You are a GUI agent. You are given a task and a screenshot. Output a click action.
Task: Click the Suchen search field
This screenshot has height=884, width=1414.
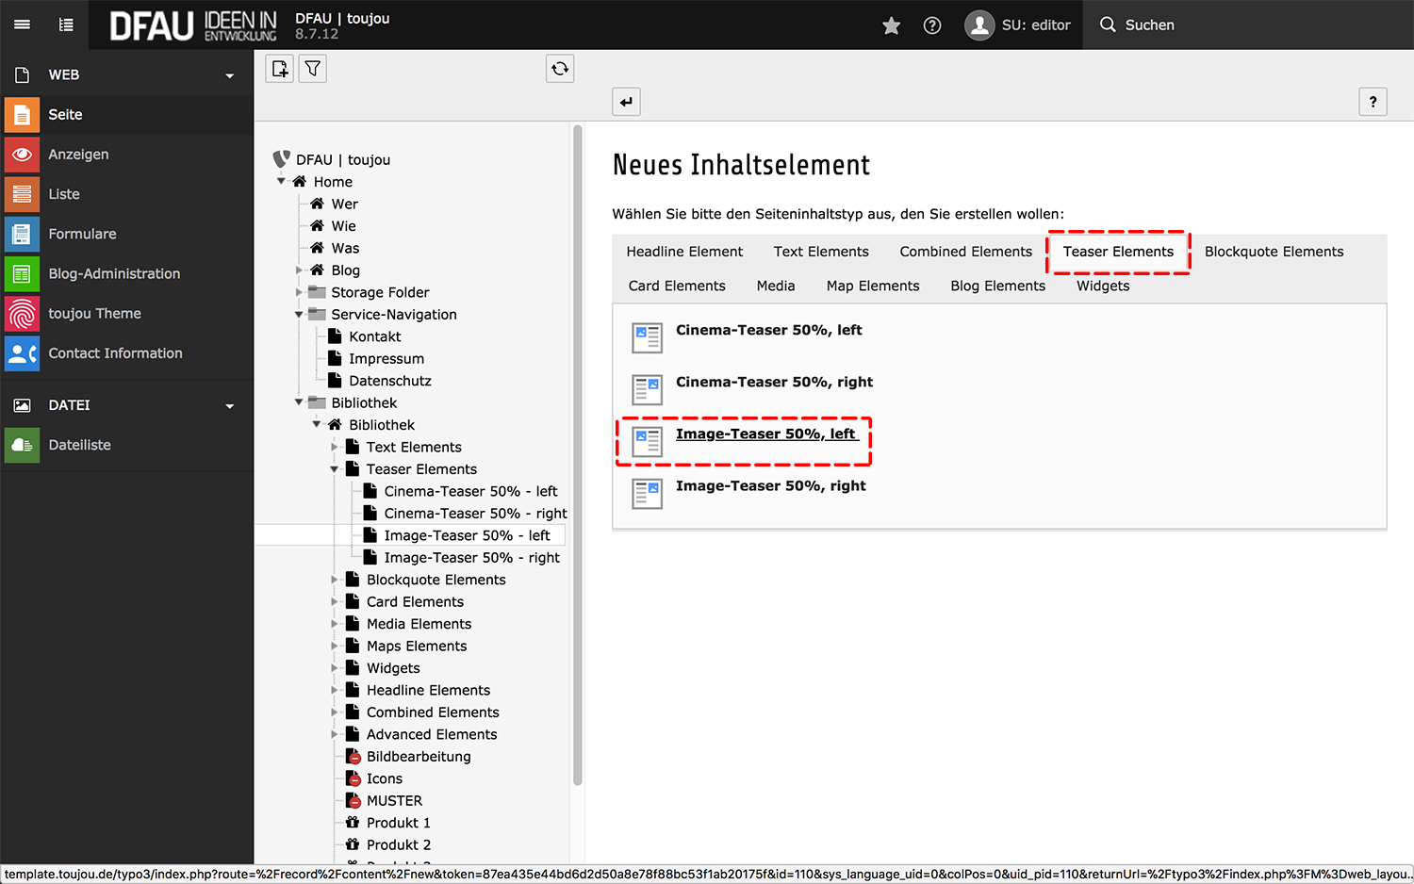point(1149,25)
